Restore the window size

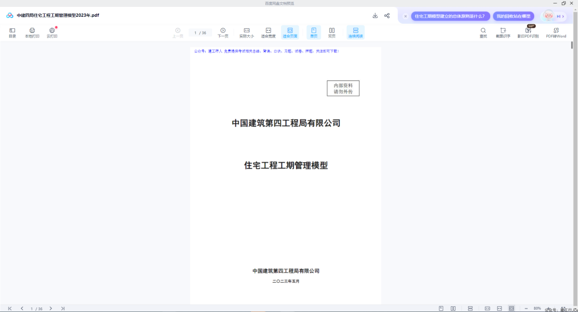pos(564,3)
